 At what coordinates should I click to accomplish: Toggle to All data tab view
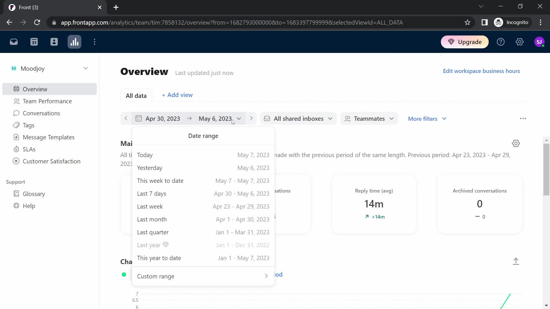[x=137, y=96]
